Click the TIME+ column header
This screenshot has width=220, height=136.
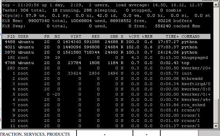[172, 36]
